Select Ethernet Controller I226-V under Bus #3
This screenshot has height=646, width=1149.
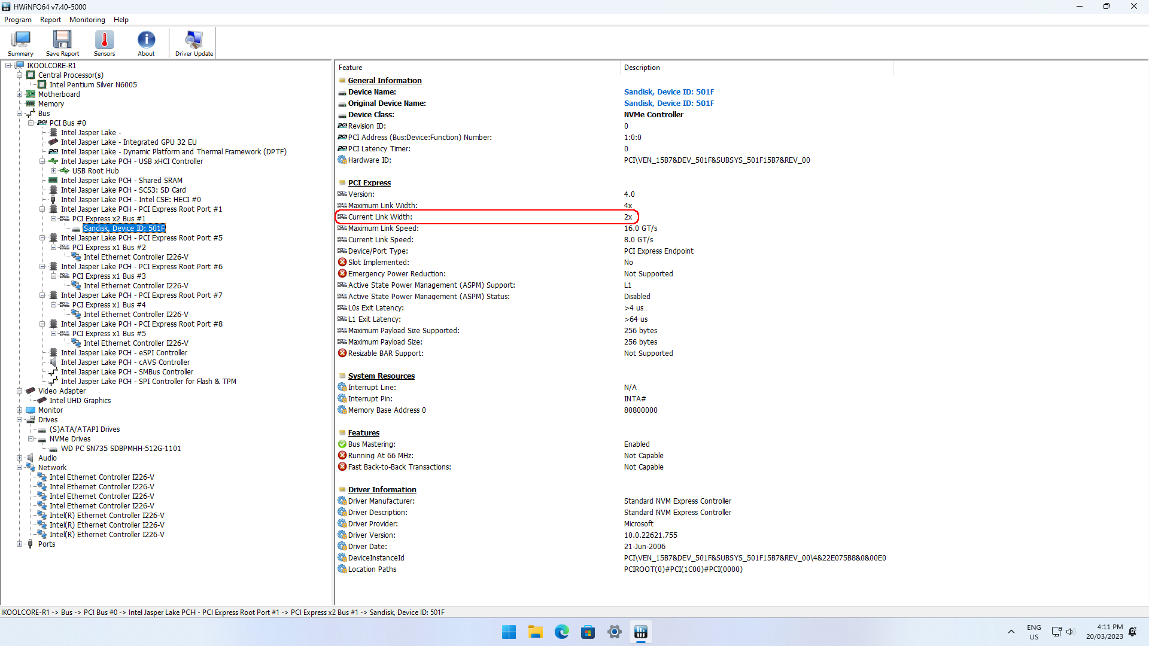click(x=136, y=286)
